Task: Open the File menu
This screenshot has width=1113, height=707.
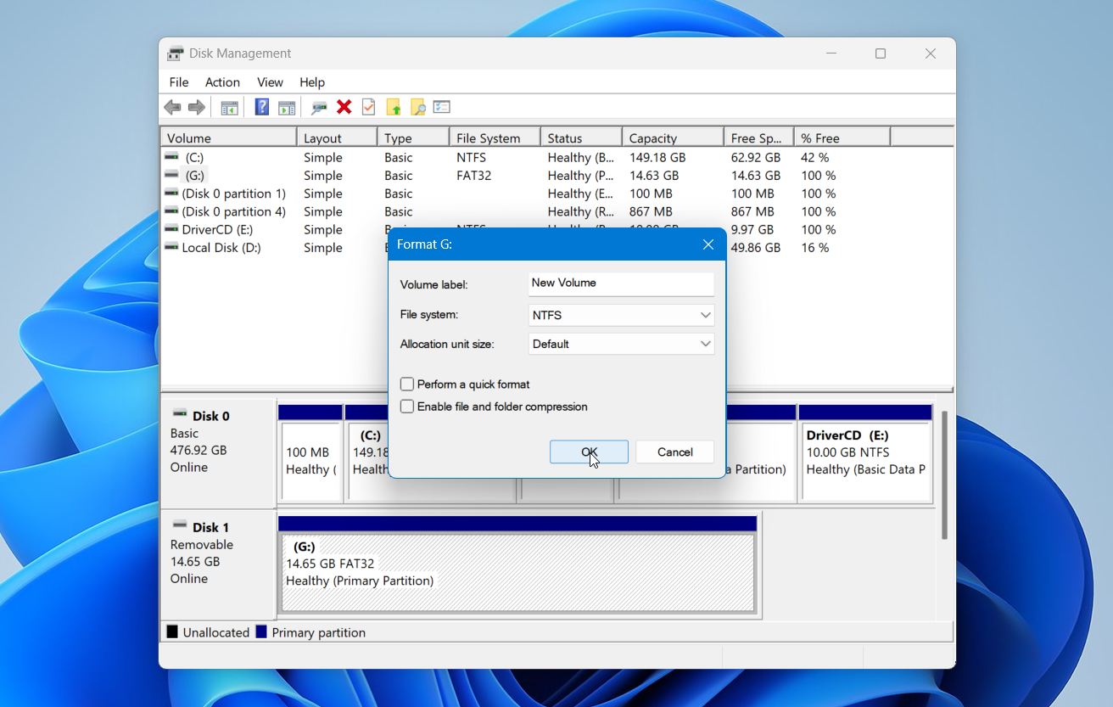Action: coord(179,82)
